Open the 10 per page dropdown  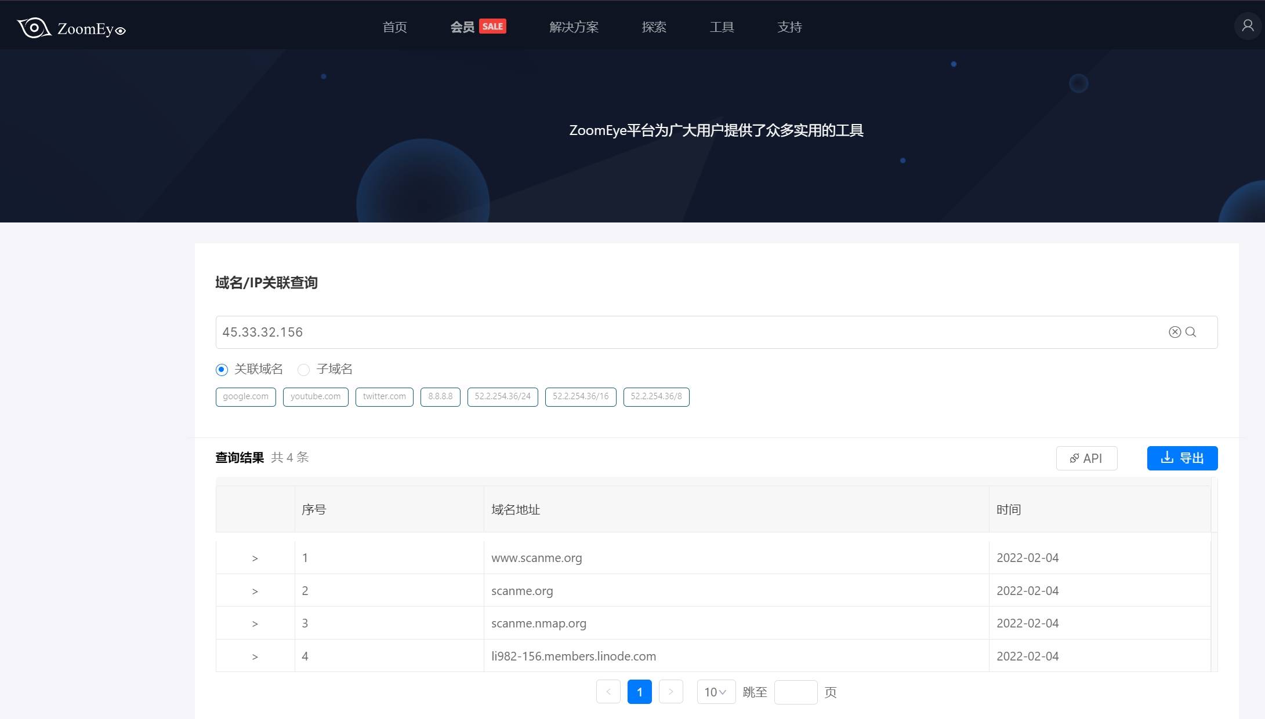pyautogui.click(x=716, y=692)
